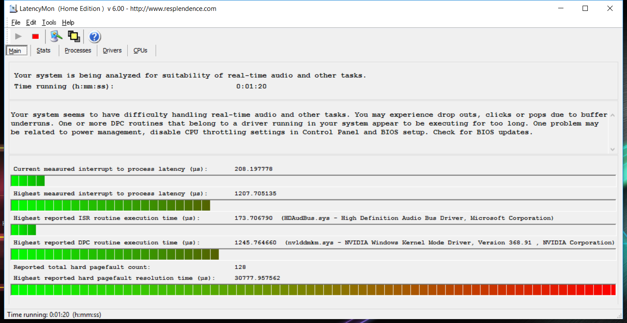Switch to the Drivers tab

click(112, 51)
